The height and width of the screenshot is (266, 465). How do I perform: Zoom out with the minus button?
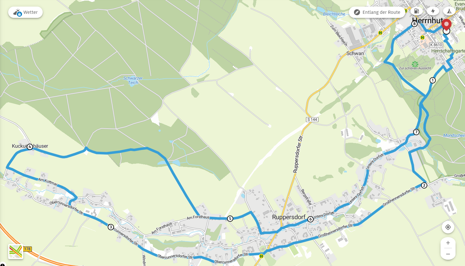[448, 254]
